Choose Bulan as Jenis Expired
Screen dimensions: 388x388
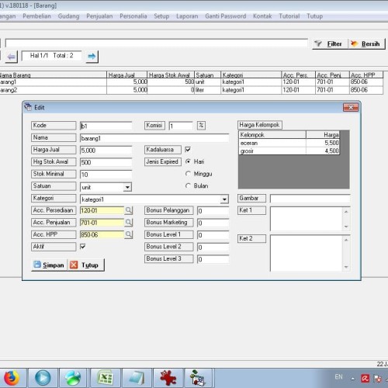188,185
